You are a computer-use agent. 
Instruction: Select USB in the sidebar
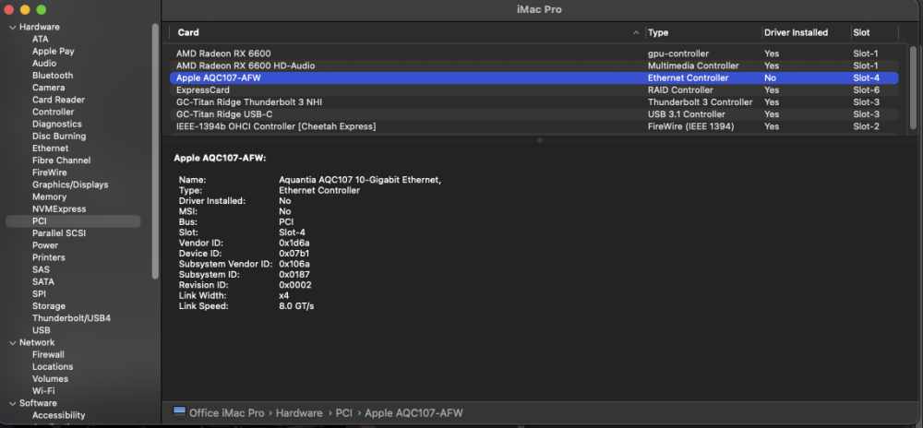click(x=42, y=330)
